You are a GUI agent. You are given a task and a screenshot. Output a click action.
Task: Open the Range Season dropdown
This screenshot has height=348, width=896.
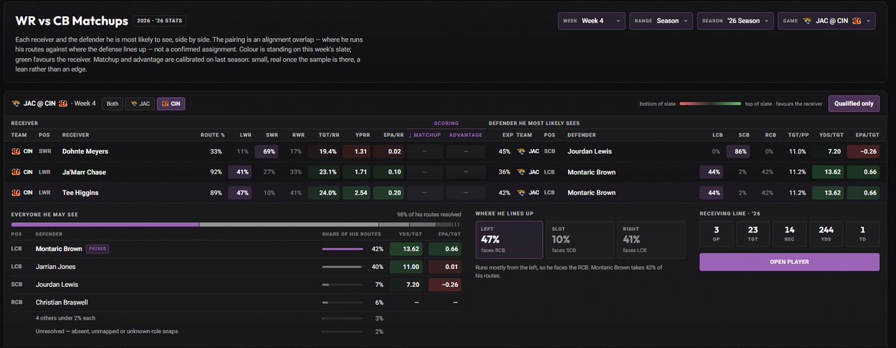point(661,21)
